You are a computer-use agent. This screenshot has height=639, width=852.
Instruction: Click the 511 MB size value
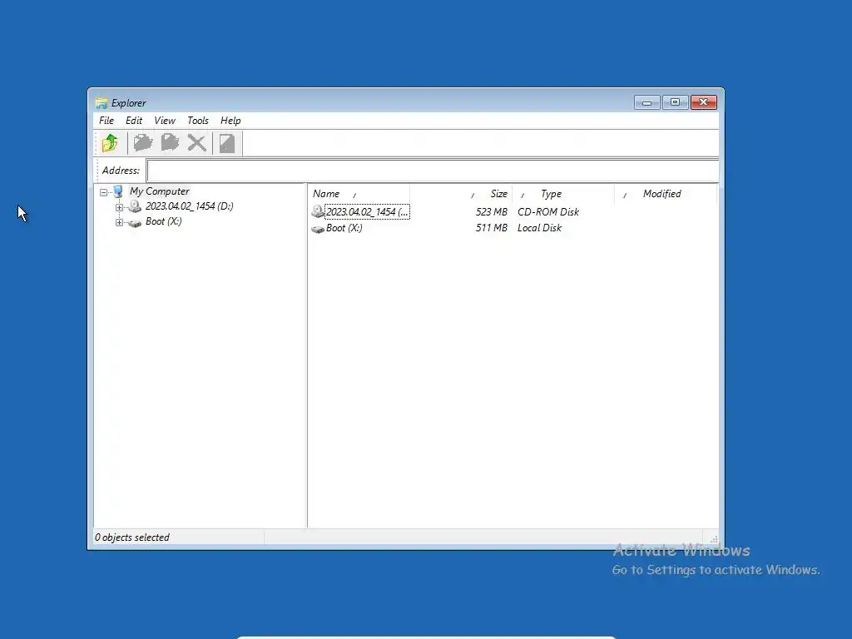click(491, 228)
